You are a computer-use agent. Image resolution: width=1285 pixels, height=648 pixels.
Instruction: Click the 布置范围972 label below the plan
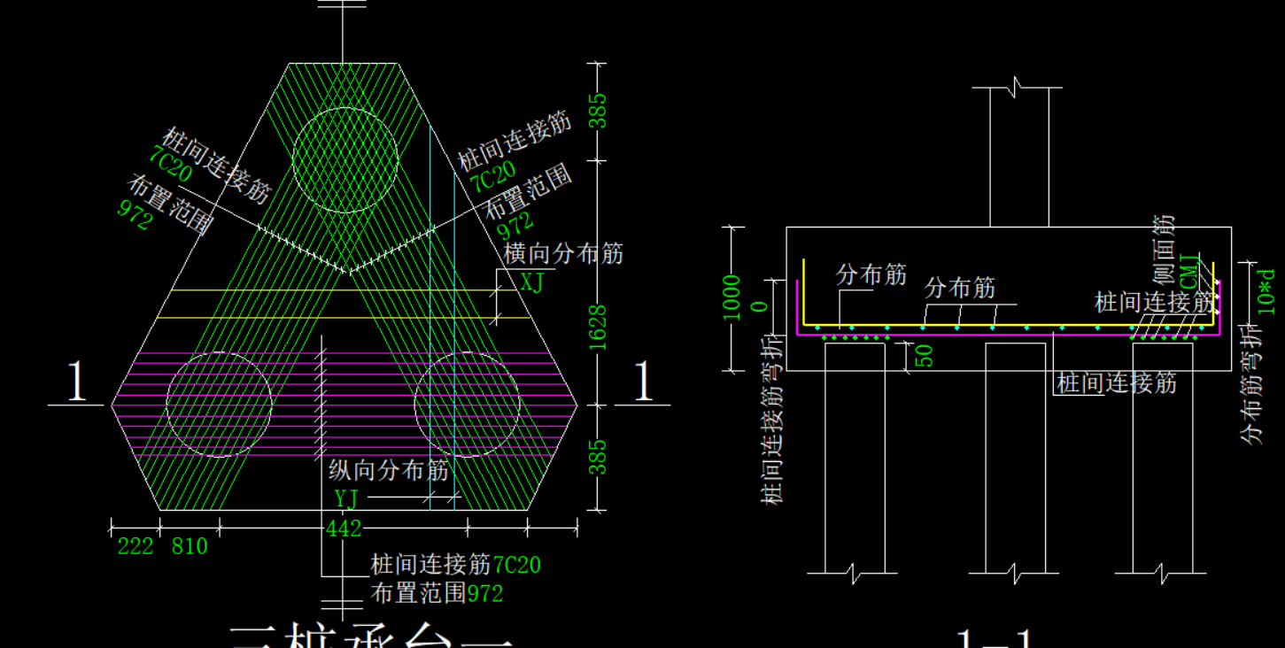(437, 592)
